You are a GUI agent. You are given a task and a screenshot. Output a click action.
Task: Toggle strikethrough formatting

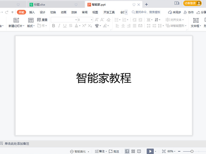tap(71, 26)
